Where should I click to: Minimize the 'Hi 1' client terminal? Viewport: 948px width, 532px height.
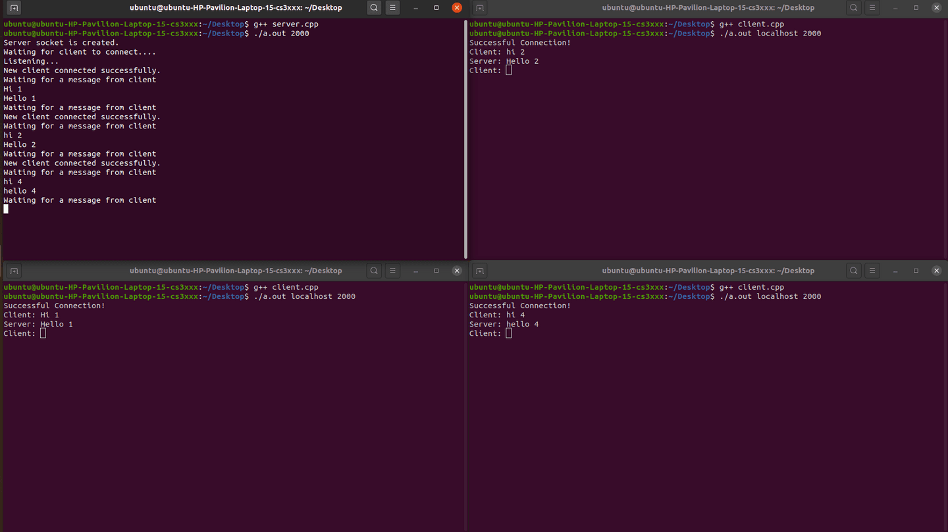(415, 271)
